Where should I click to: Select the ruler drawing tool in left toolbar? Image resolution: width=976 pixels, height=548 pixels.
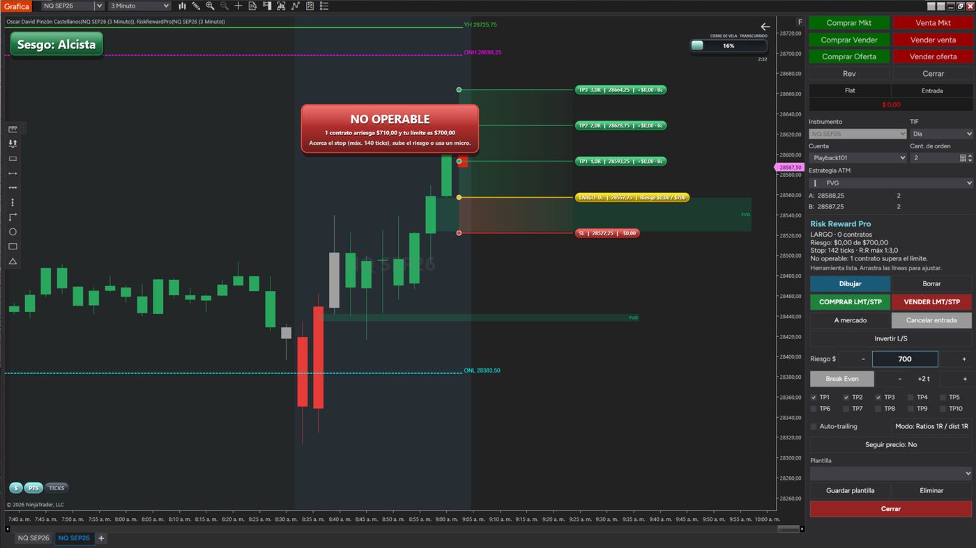(x=13, y=129)
